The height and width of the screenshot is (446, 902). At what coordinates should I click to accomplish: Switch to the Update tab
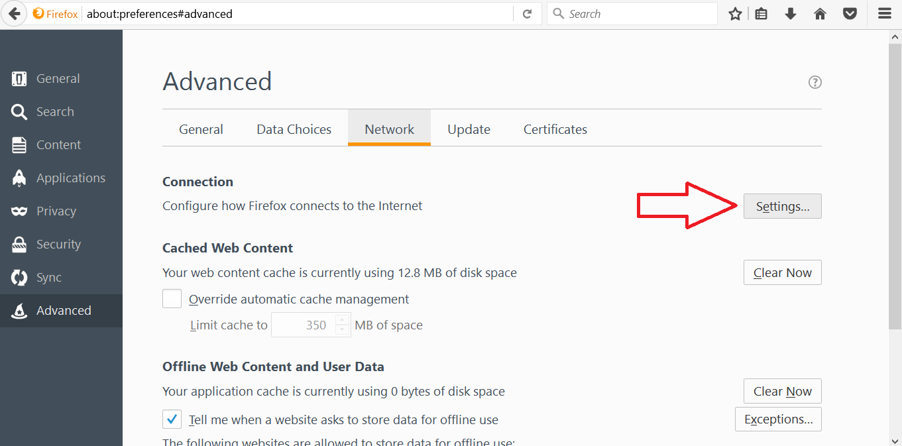469,129
